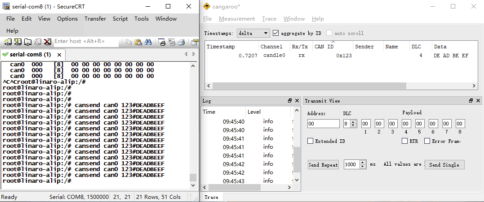Viewport: 484px width, 202px height.
Task: Decrease repeat interval ms with down arrow
Action: coord(363,166)
